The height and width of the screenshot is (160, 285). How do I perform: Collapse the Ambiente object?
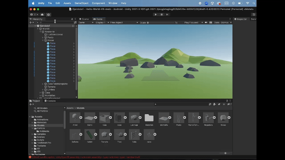41,32
